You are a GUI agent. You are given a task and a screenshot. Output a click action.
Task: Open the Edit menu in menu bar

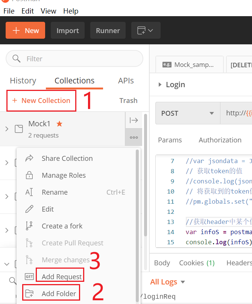pos(27,11)
